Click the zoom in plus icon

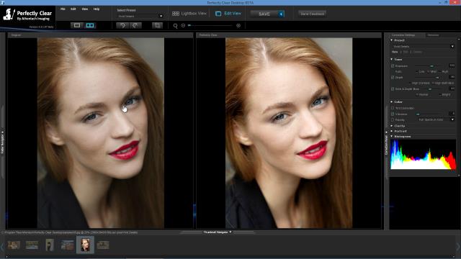238,26
